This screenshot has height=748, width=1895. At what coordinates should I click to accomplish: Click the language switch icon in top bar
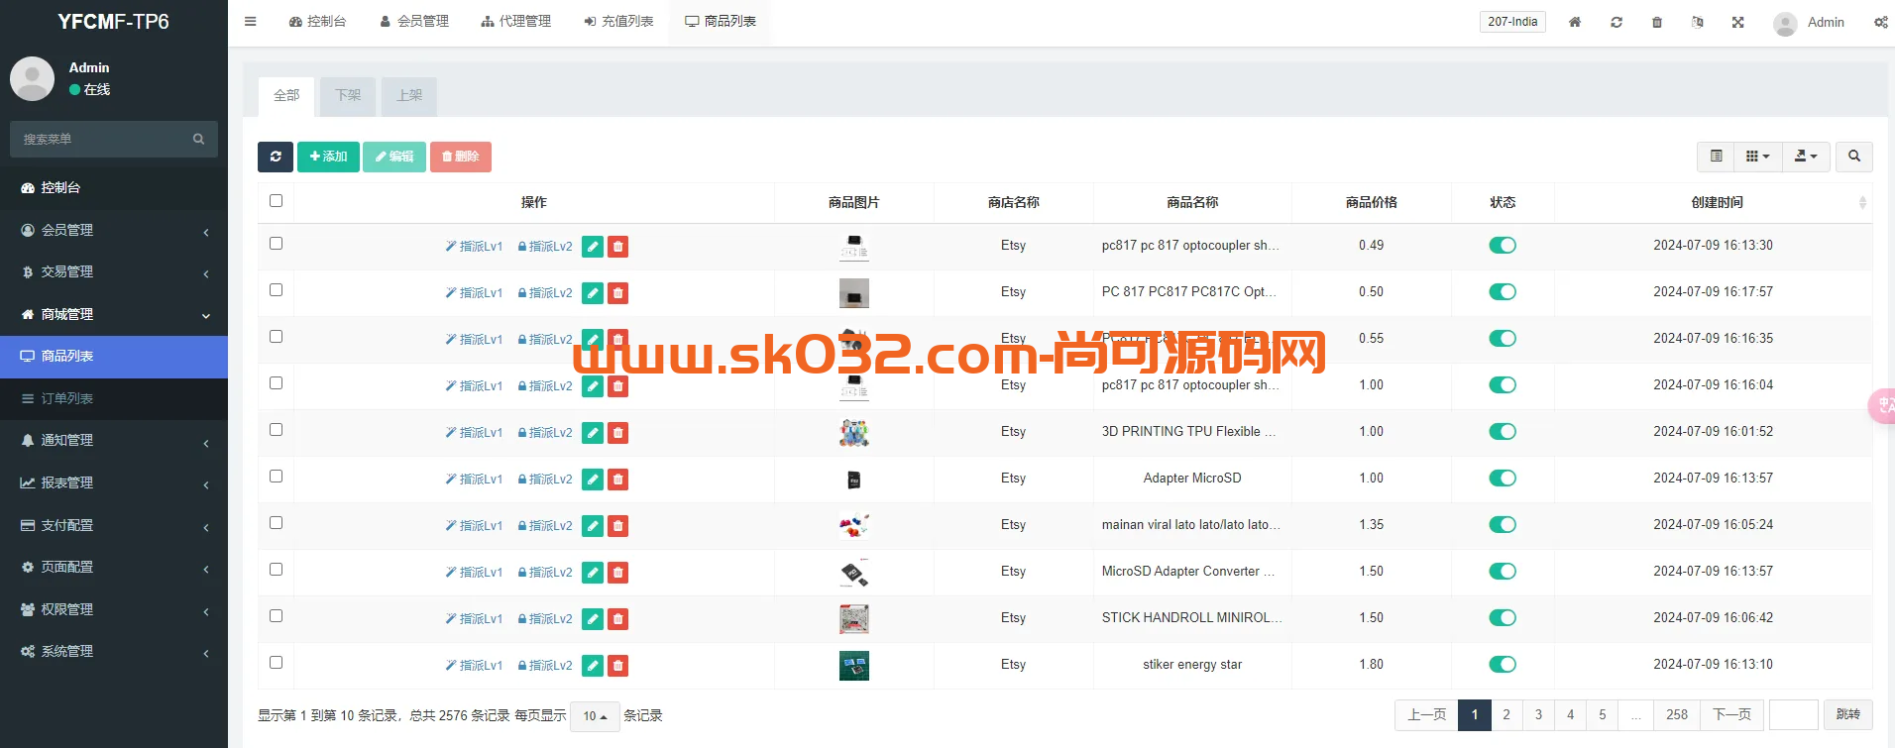click(x=1698, y=22)
